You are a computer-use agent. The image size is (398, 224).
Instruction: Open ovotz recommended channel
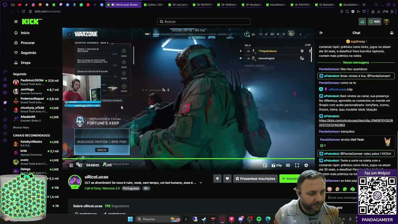click(x=36, y=162)
